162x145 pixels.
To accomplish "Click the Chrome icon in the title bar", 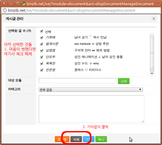I will (23, 4).
